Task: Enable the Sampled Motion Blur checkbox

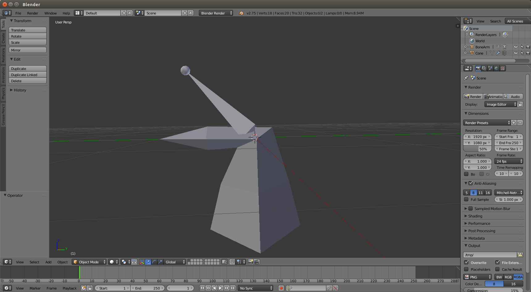Action: click(x=470, y=209)
